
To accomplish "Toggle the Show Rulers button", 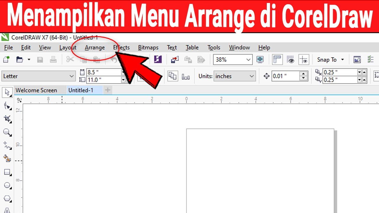I will click(277, 59).
